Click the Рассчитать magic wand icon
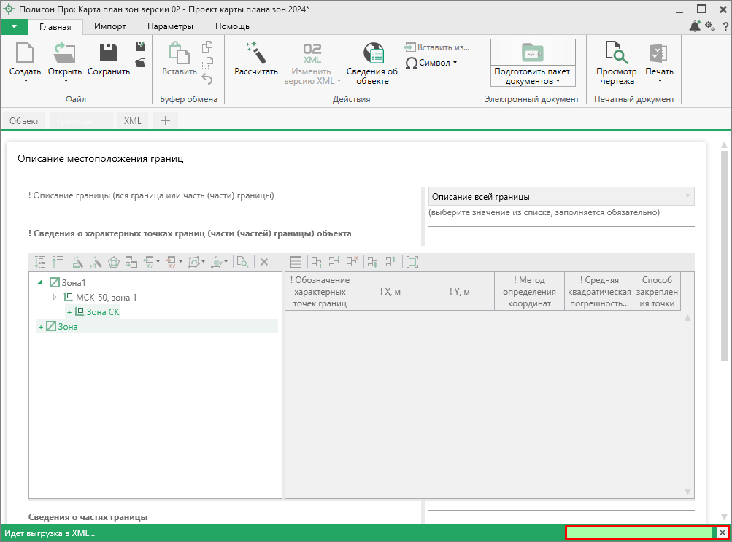The height and width of the screenshot is (542, 732). coord(255,53)
